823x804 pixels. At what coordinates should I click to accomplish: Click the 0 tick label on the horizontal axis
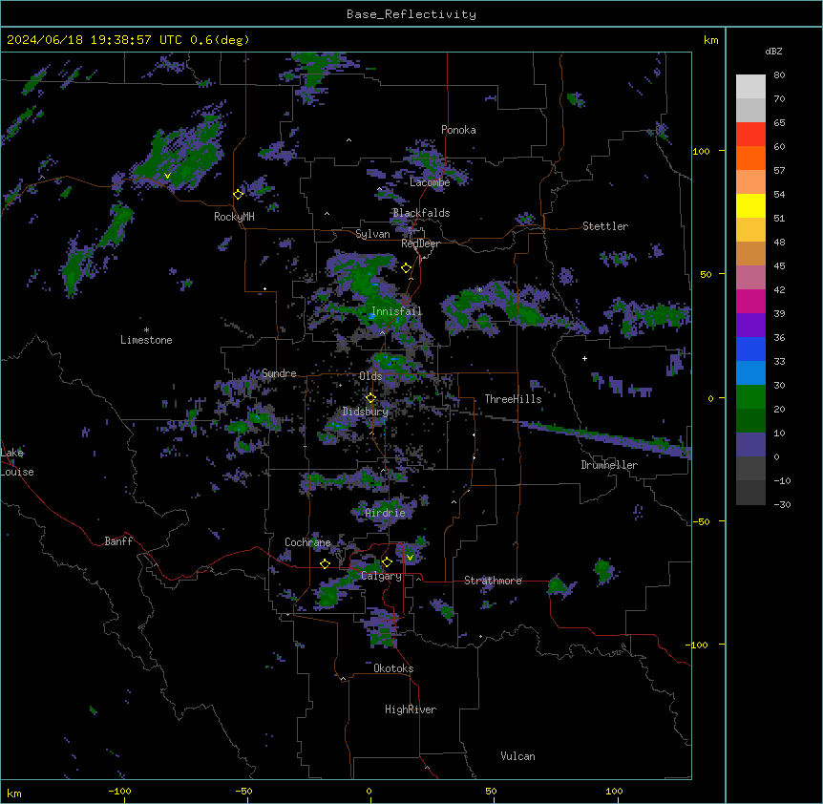tap(369, 791)
